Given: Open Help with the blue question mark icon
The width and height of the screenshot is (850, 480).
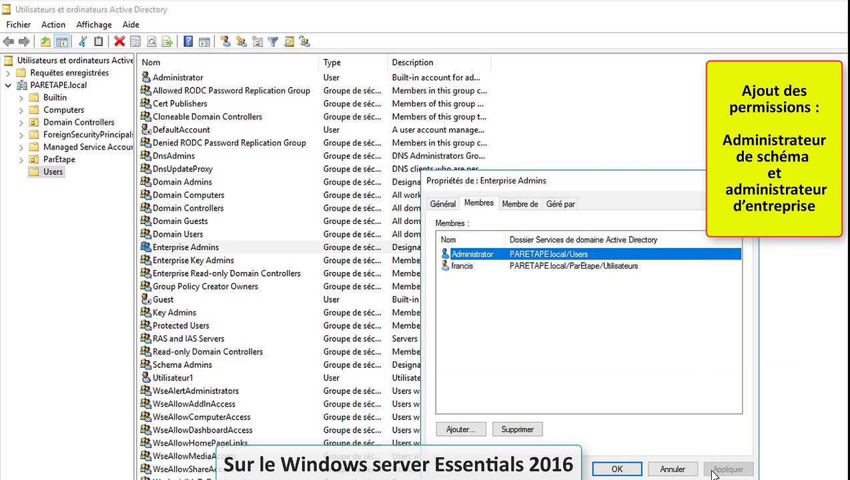Looking at the screenshot, I should (x=188, y=41).
